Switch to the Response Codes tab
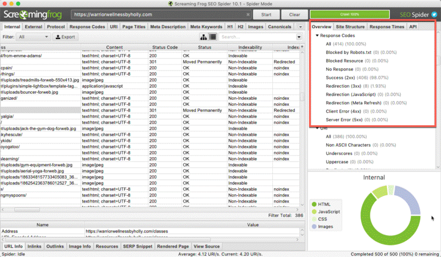441x257 pixels. [x=87, y=26]
